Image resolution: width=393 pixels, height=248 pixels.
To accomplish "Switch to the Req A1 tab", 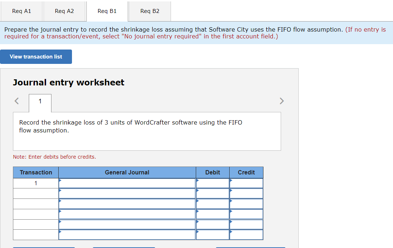I will [x=22, y=11].
